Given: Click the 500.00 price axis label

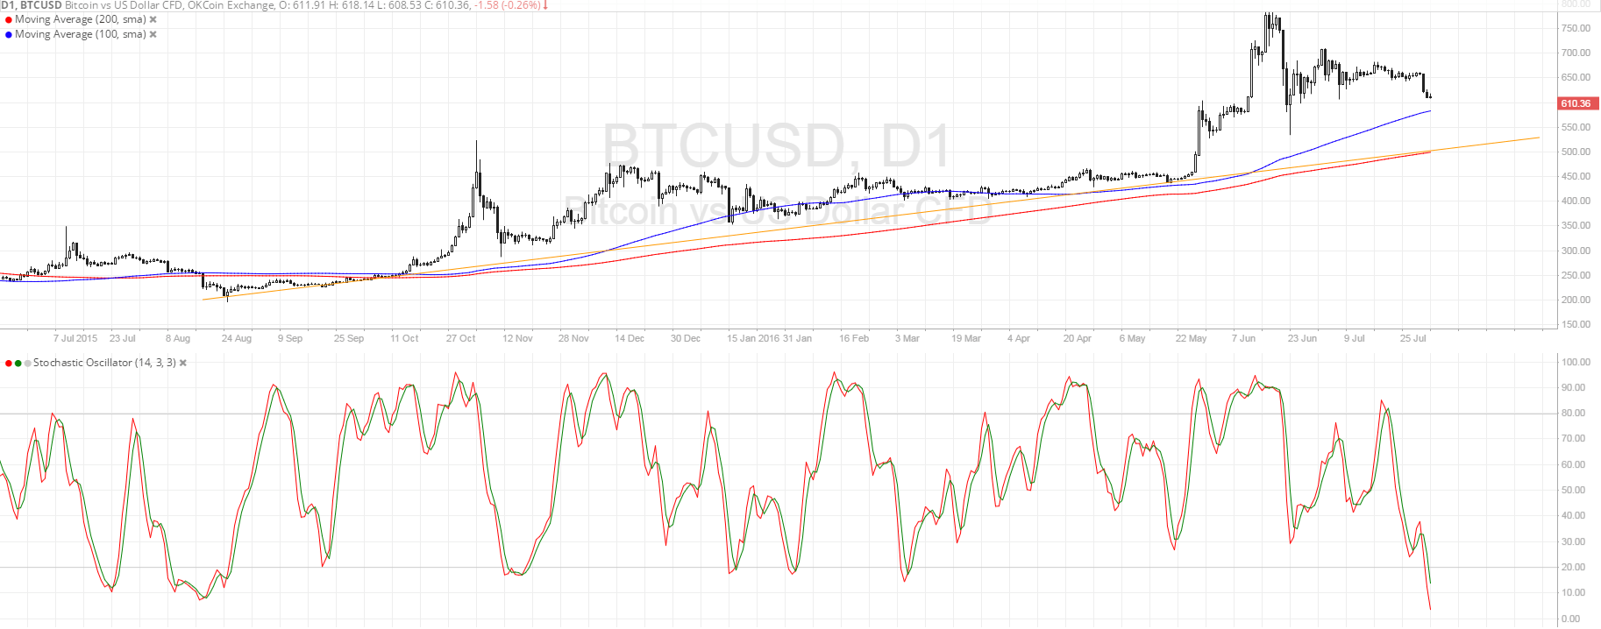Looking at the screenshot, I should [1576, 152].
